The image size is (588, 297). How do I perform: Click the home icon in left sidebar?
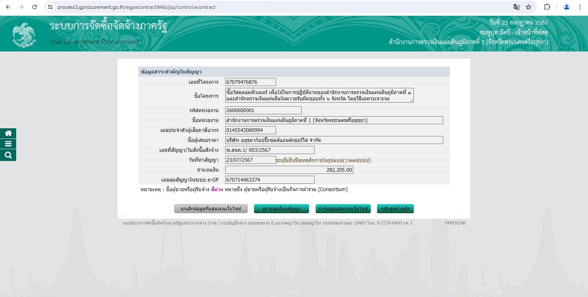tap(8, 133)
